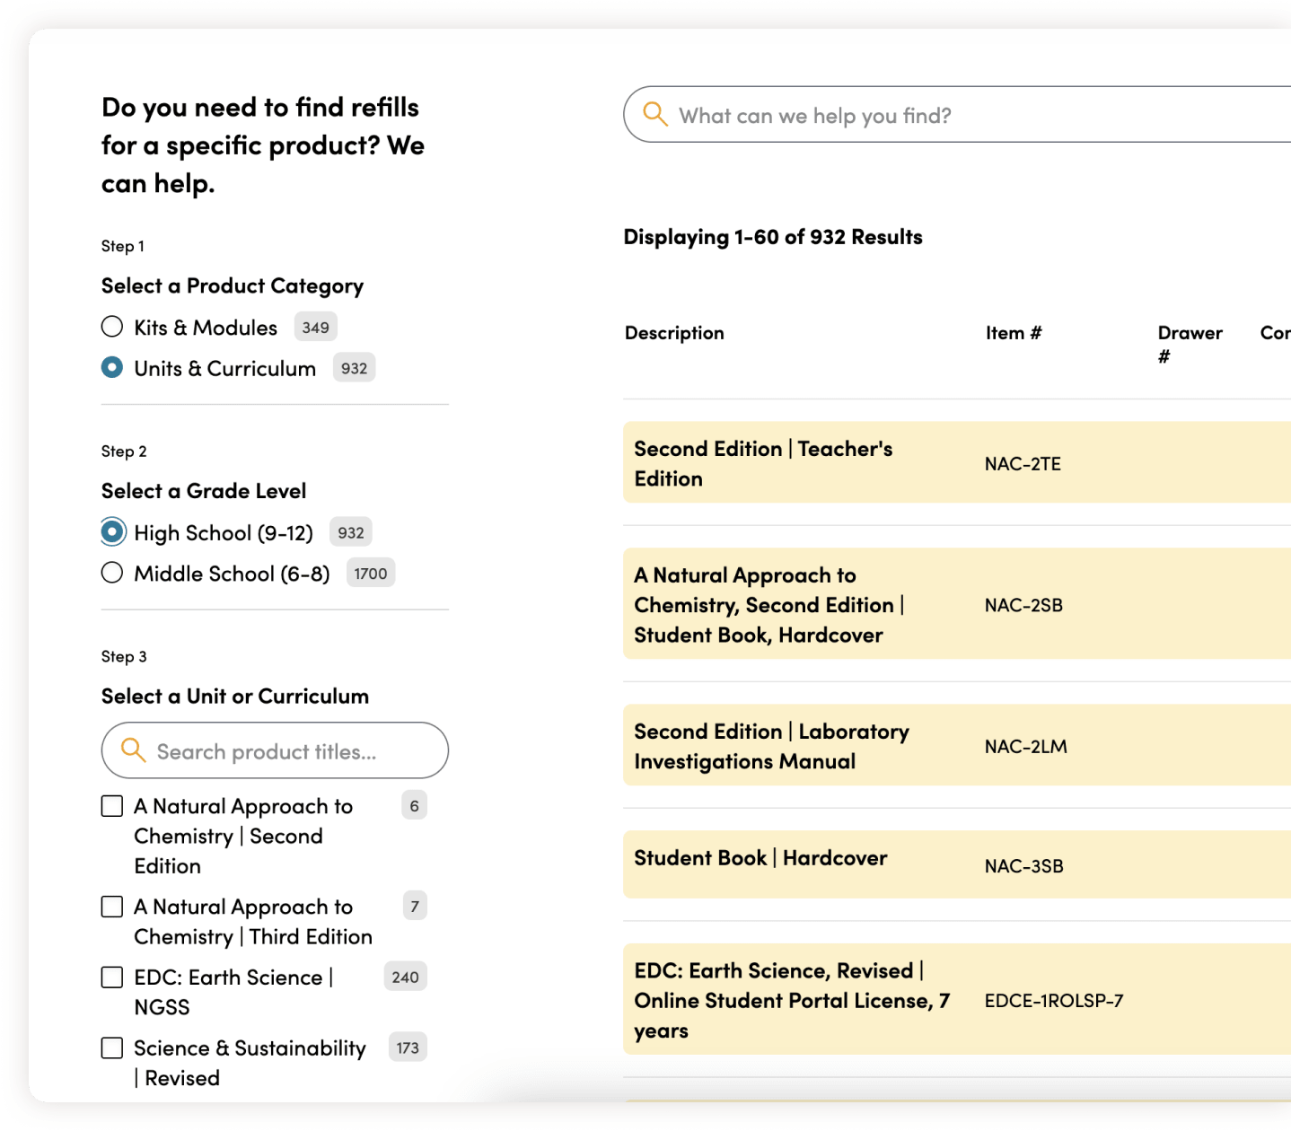Open the Second Edition Teacher's Edition row
Screen dimensions: 1291x1131
coord(763,463)
